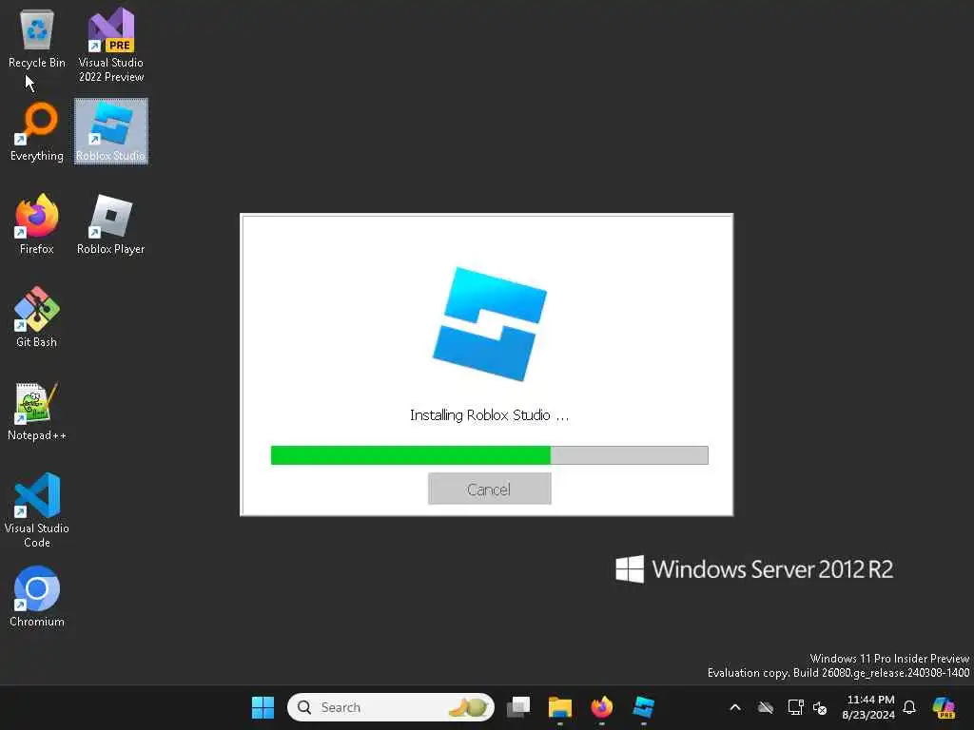Cancel the Roblox Studio installation

[490, 490]
